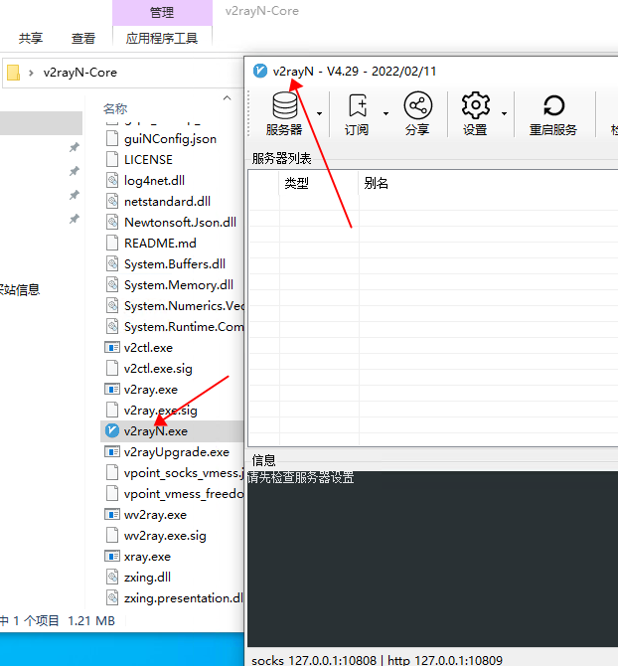Expand the breadcrumb chevron before v2rayN-Core
Screen dimensions: 618x666
pyautogui.click(x=31, y=73)
